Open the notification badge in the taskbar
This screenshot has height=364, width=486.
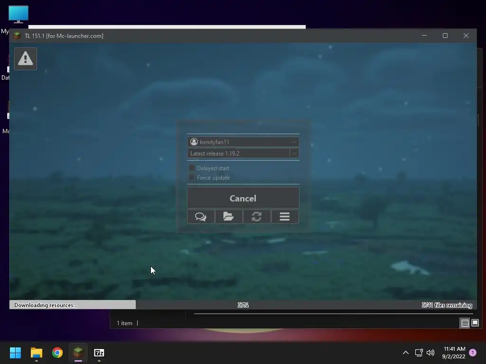(x=473, y=353)
